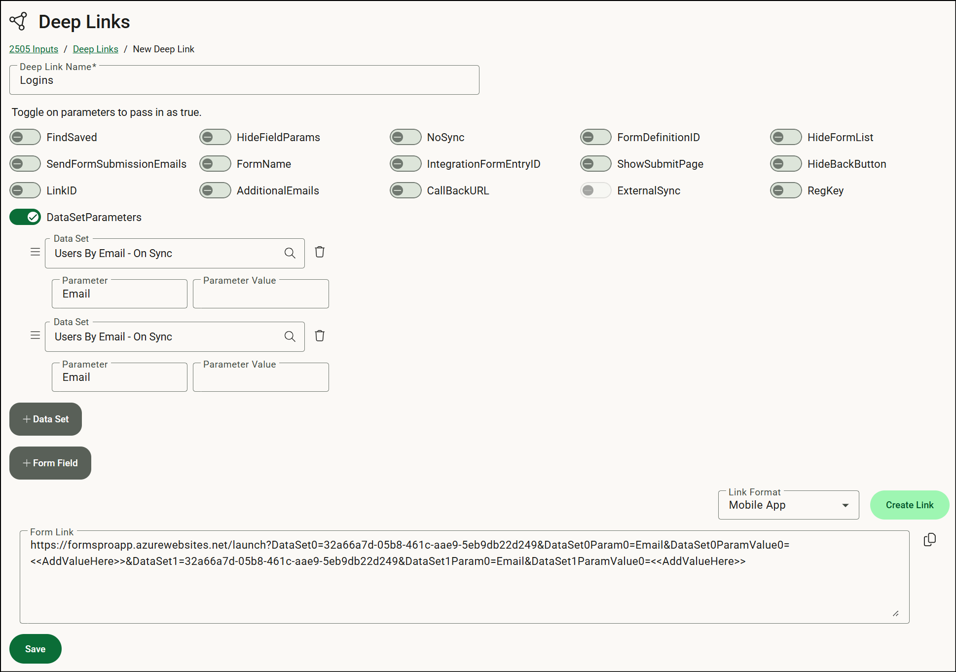Toggle AdditionalEmails parameter on
This screenshot has height=672, width=956.
click(215, 190)
